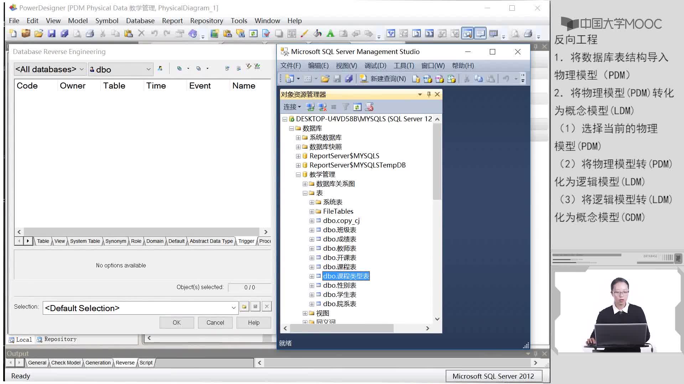Open 工具(T) menu in SSMS
Screen dimensions: 684x384
tap(404, 65)
